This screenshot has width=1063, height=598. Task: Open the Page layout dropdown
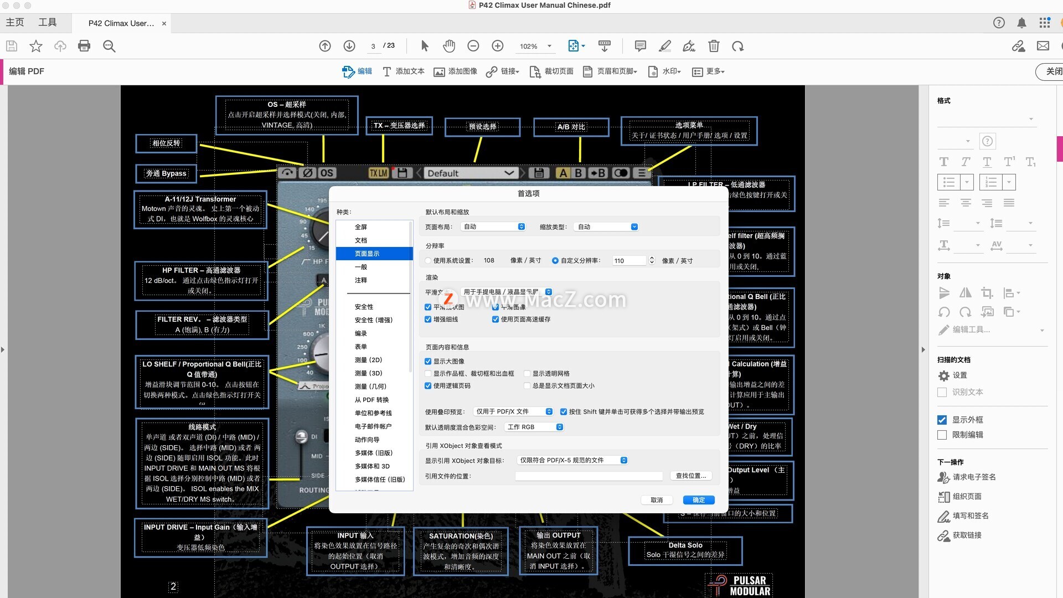click(493, 227)
